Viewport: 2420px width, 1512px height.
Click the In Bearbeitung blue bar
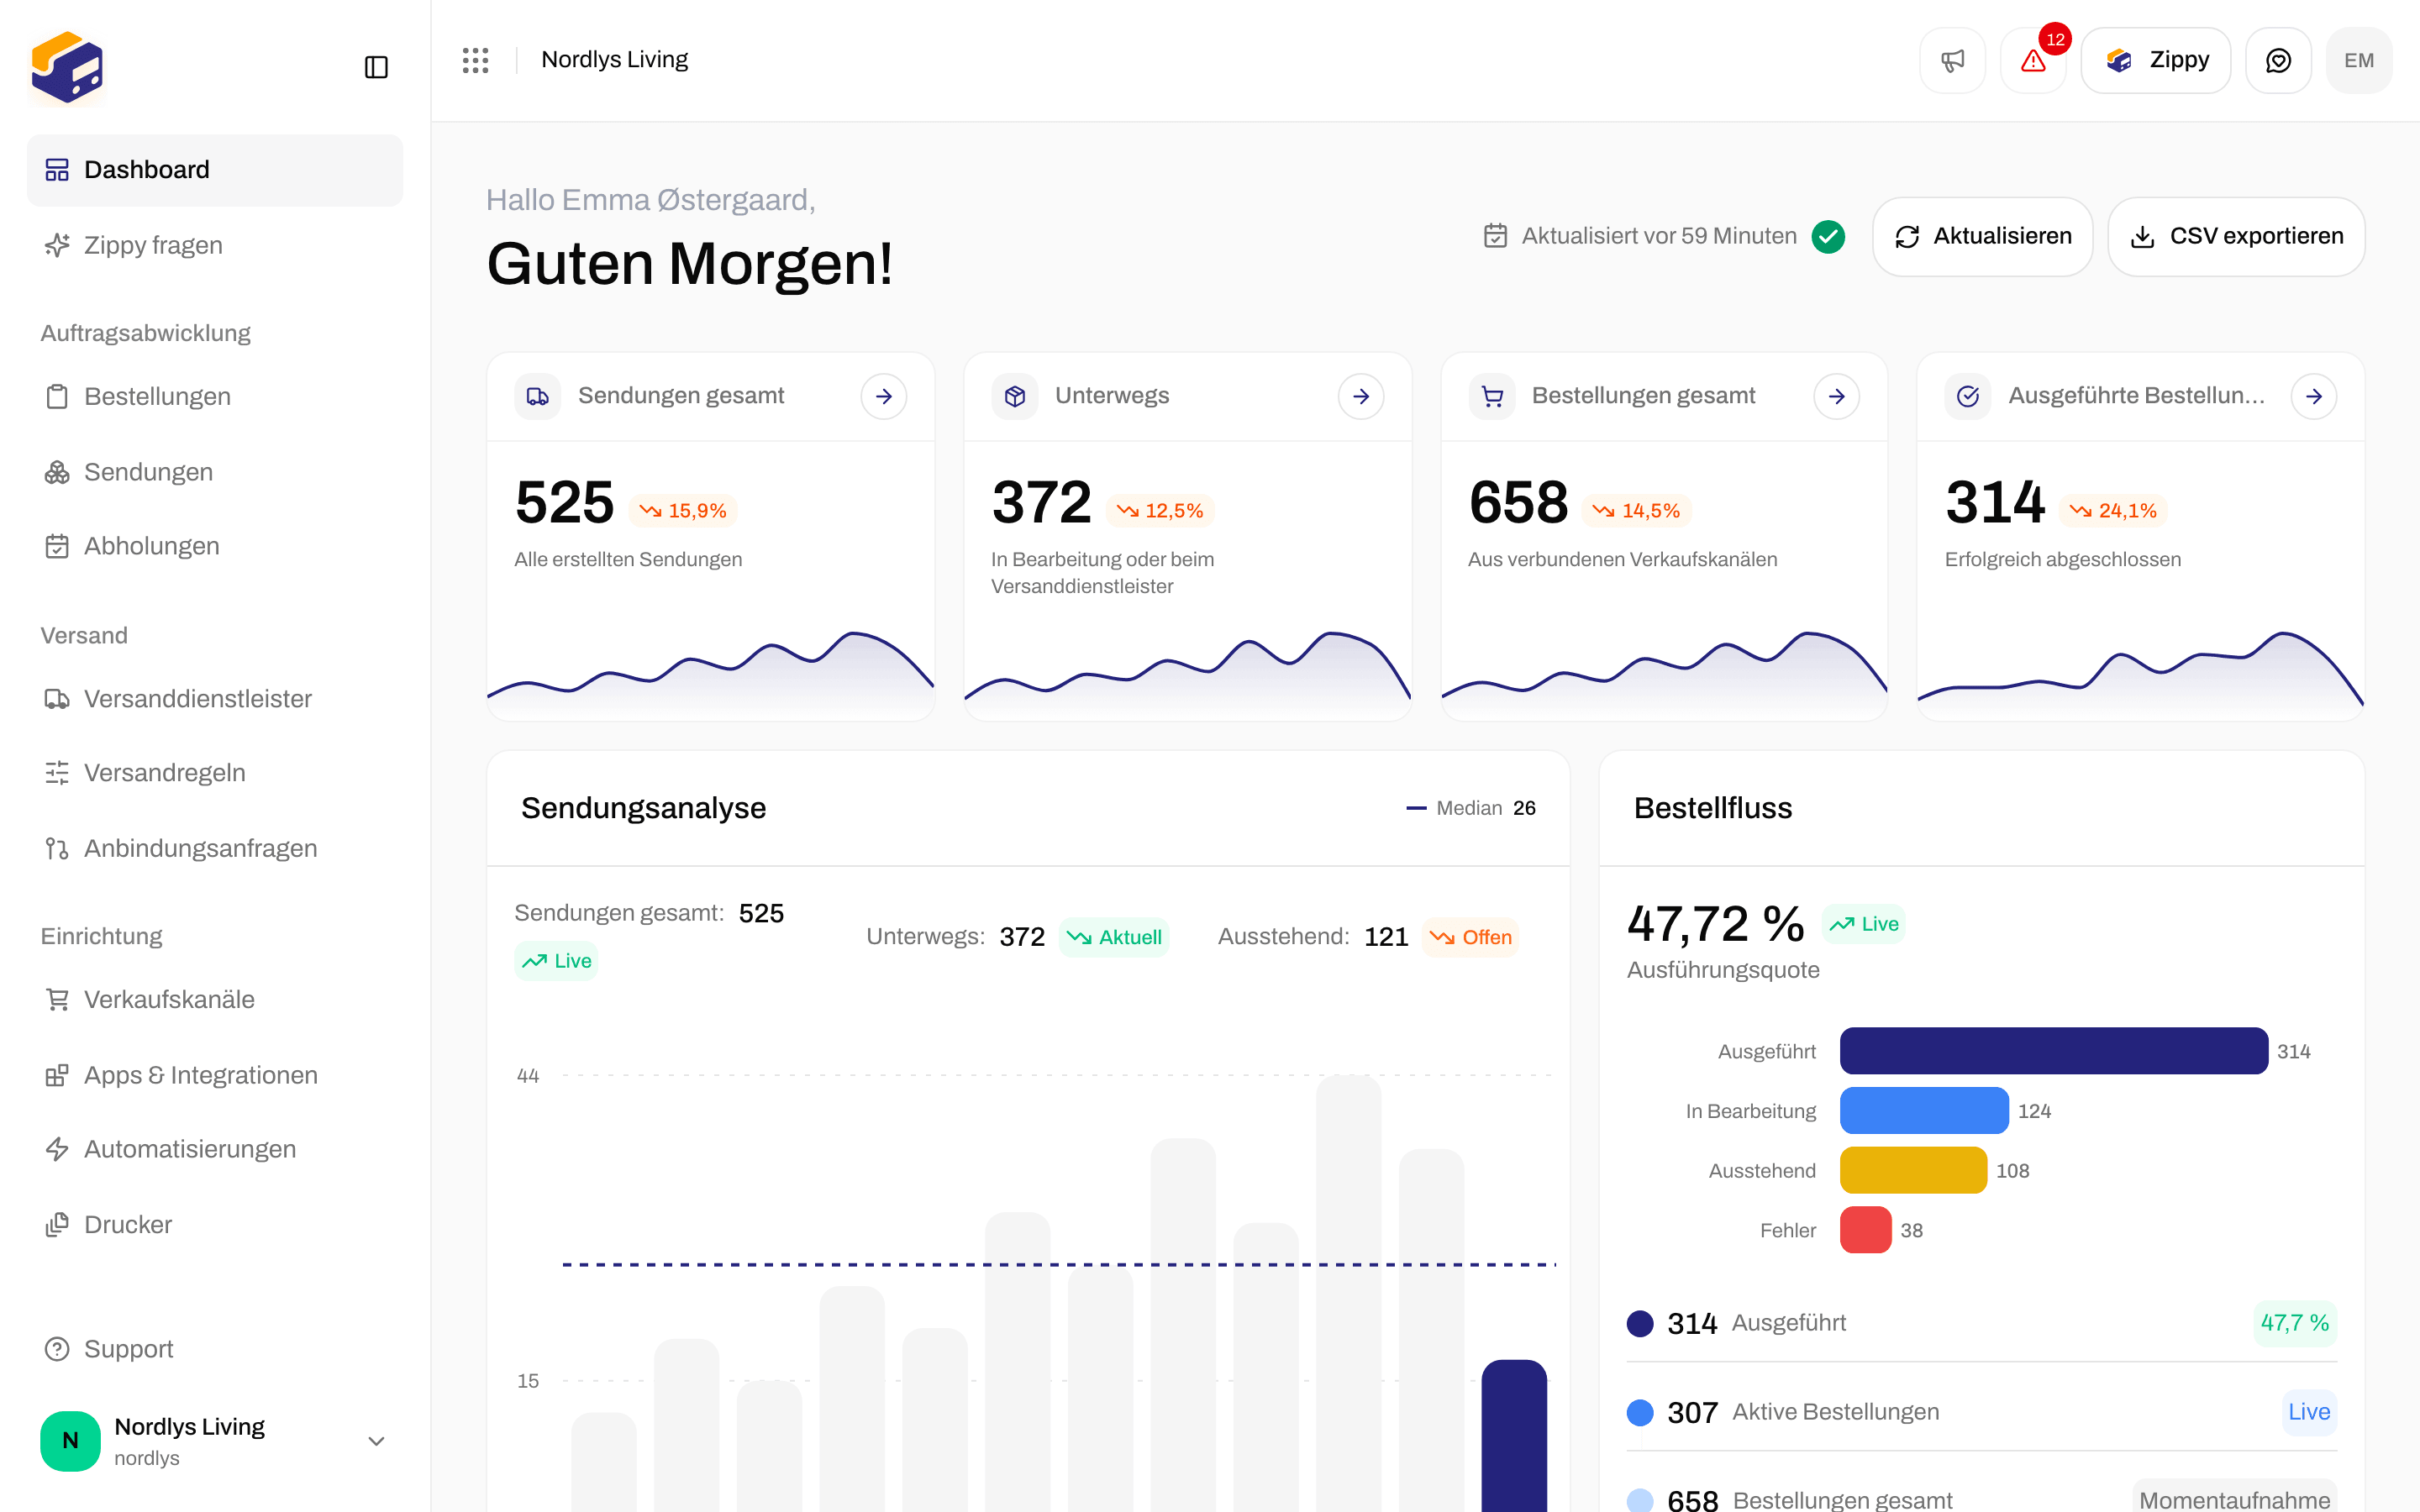tap(1924, 1110)
